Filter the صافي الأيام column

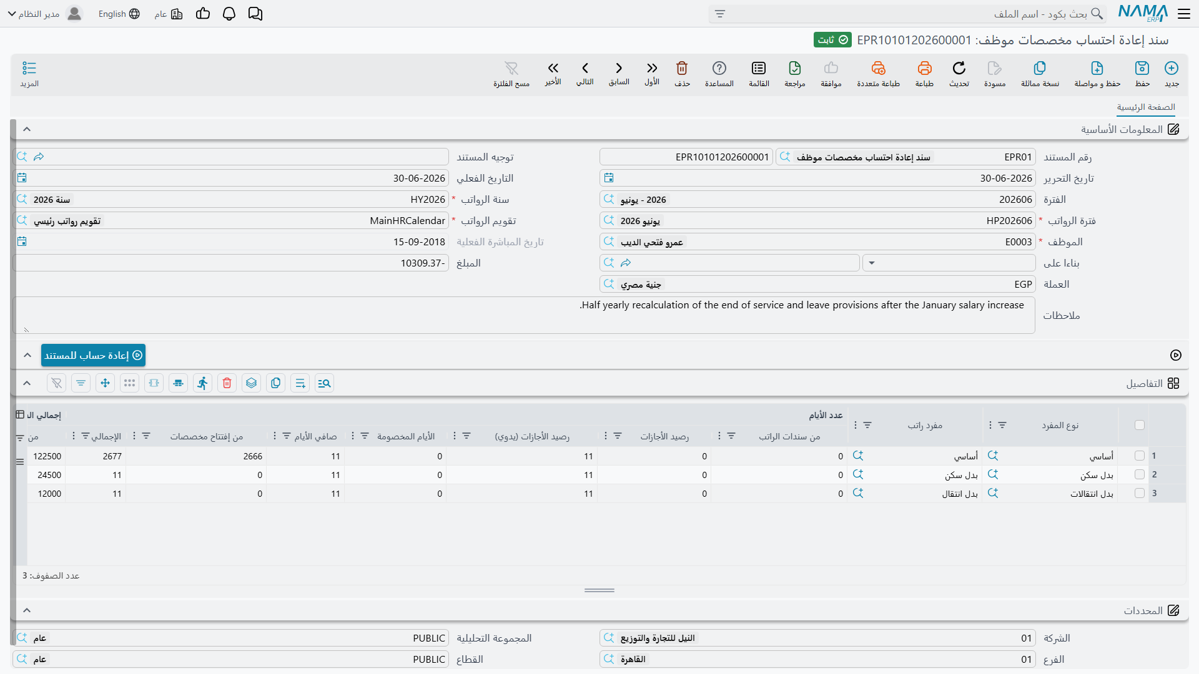click(x=287, y=436)
